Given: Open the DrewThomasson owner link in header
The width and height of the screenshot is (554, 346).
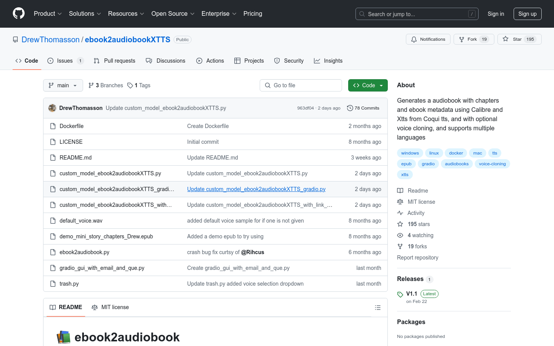Looking at the screenshot, I should (50, 40).
